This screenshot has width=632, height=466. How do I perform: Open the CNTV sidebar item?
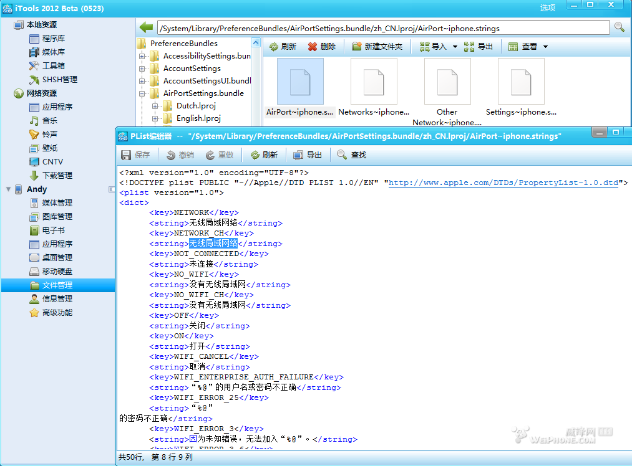coord(52,161)
